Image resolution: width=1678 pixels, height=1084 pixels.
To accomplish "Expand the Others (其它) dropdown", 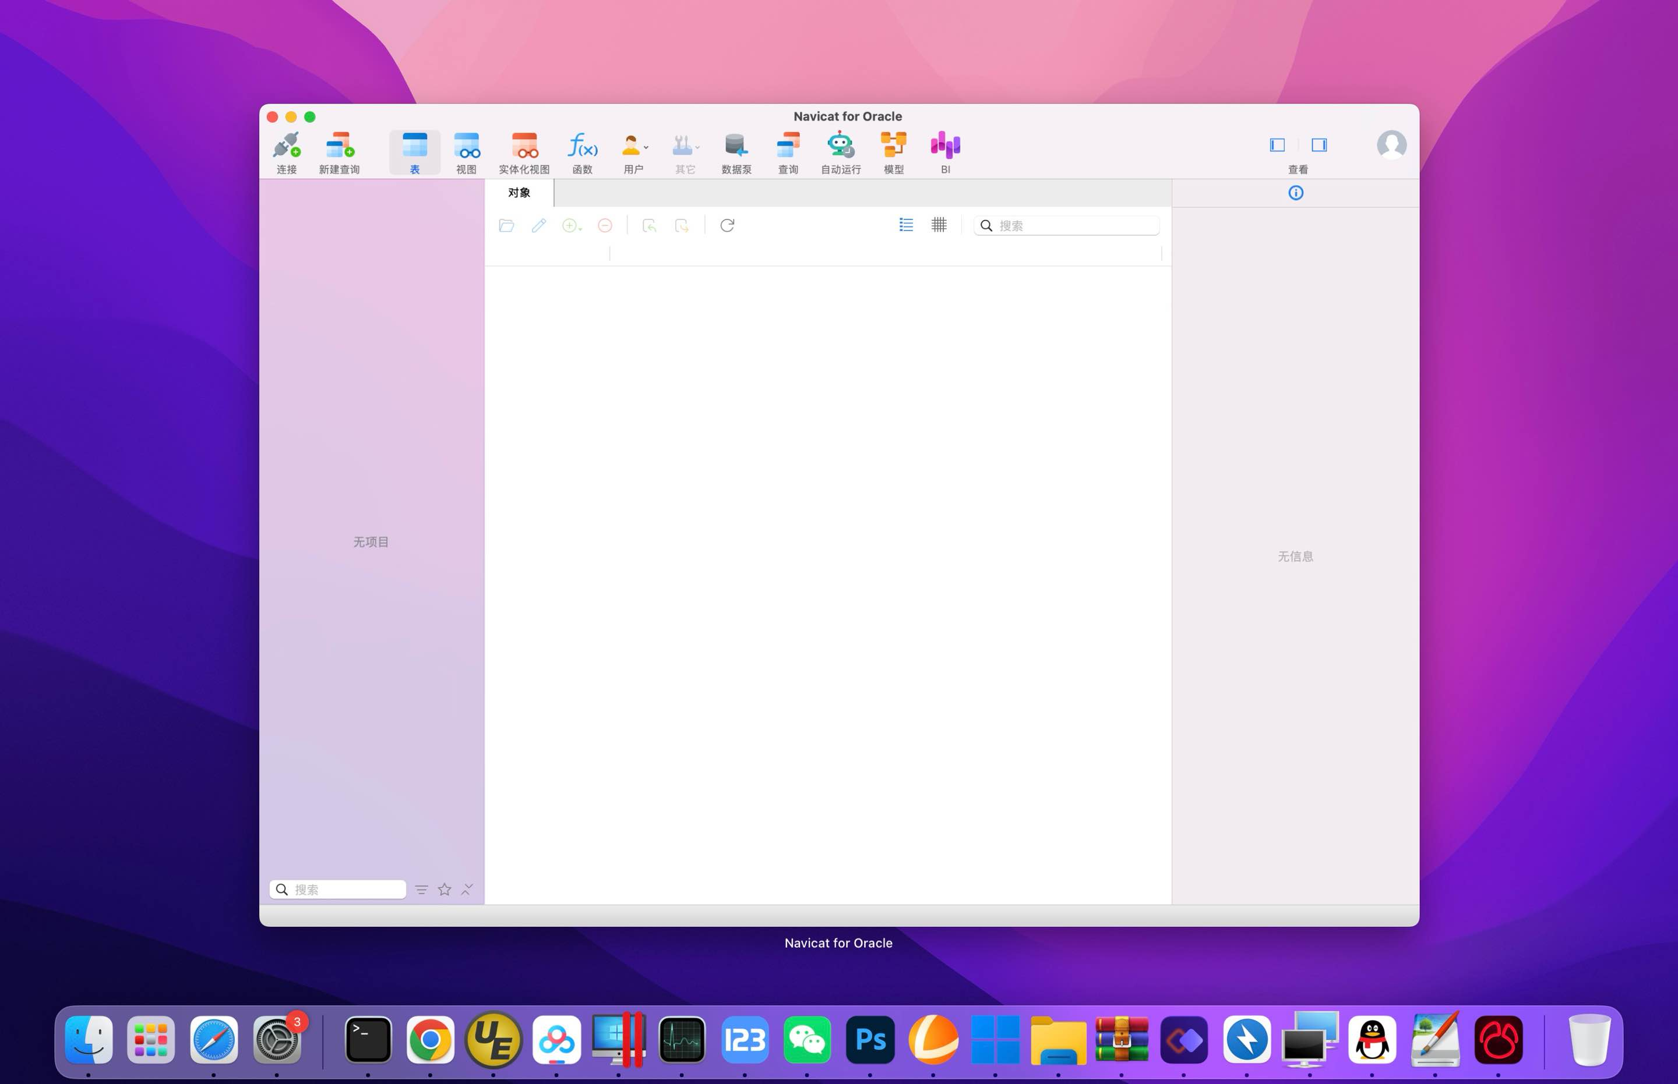I will point(685,146).
